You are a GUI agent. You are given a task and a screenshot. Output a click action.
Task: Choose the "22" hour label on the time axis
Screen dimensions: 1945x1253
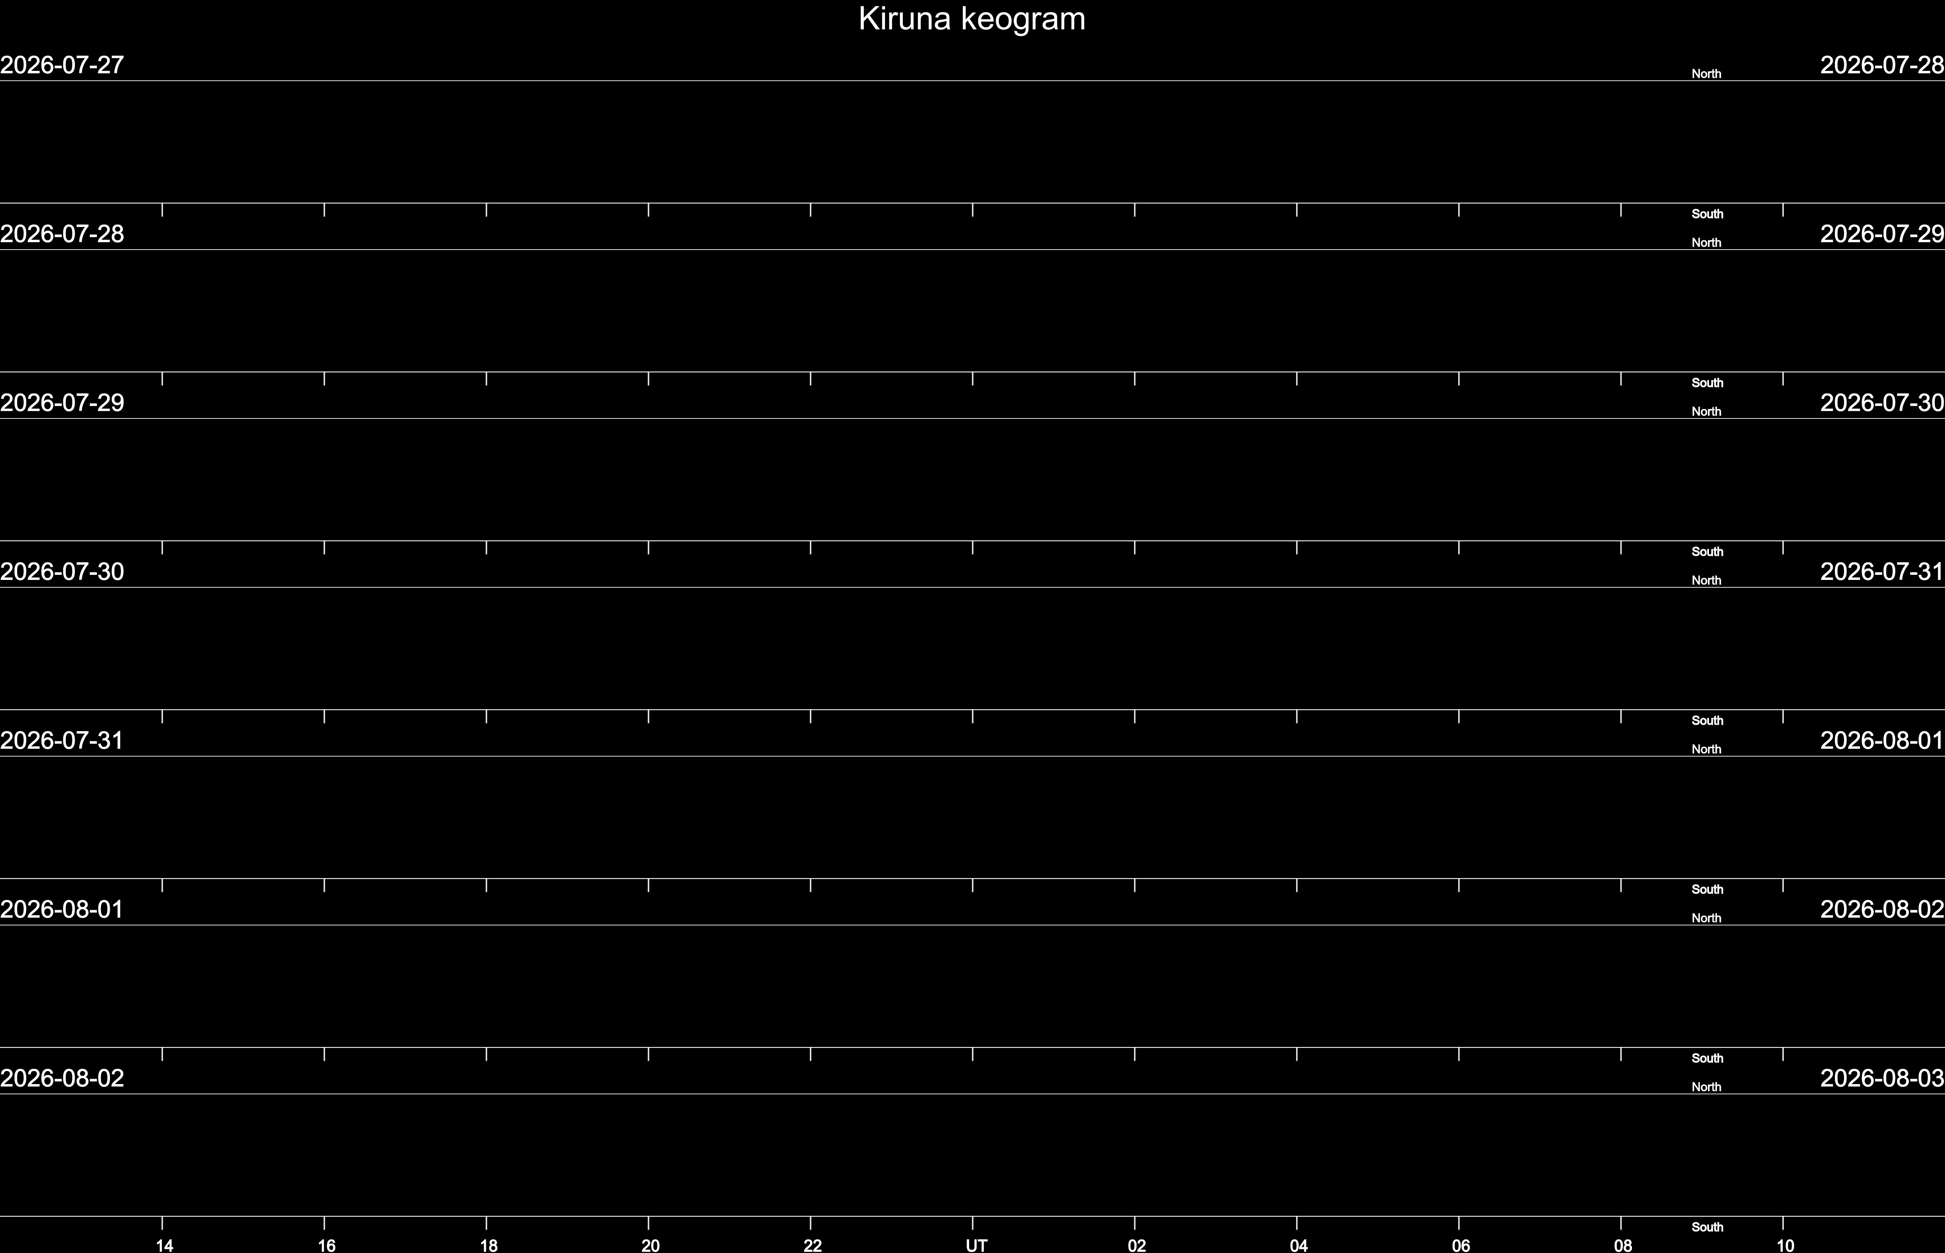point(813,1246)
